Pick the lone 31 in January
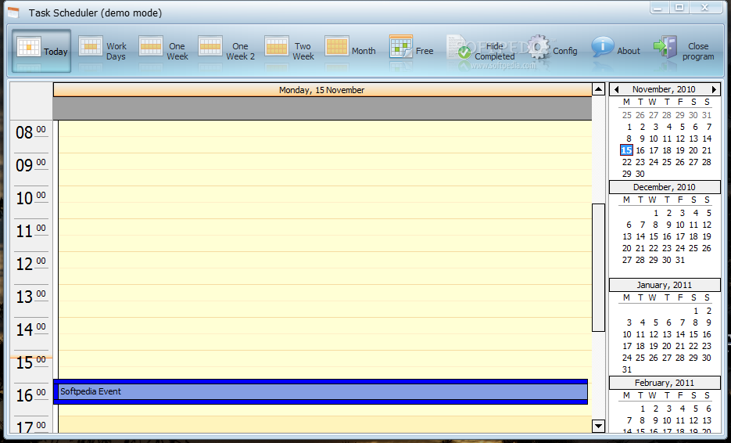Screen dimensions: 731x443 click(626, 369)
